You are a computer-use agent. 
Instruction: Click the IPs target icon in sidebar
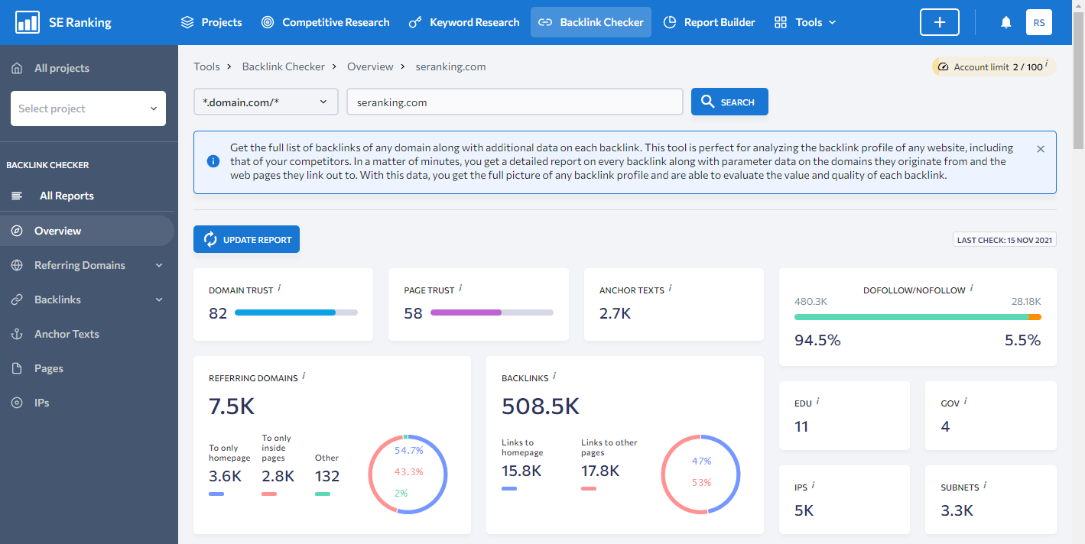pos(17,403)
